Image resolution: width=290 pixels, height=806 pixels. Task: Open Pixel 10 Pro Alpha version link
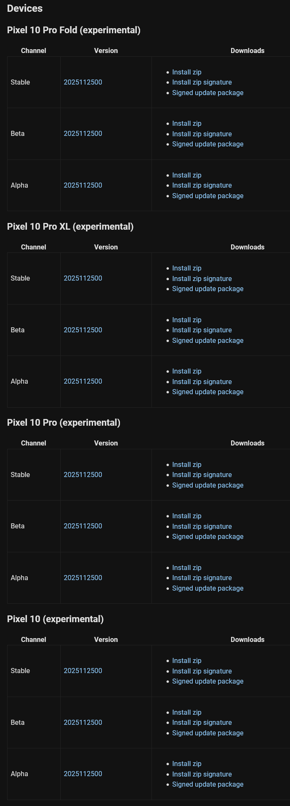click(83, 578)
